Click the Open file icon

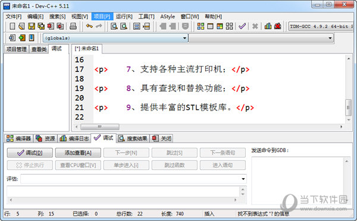pyautogui.click(x=22, y=26)
